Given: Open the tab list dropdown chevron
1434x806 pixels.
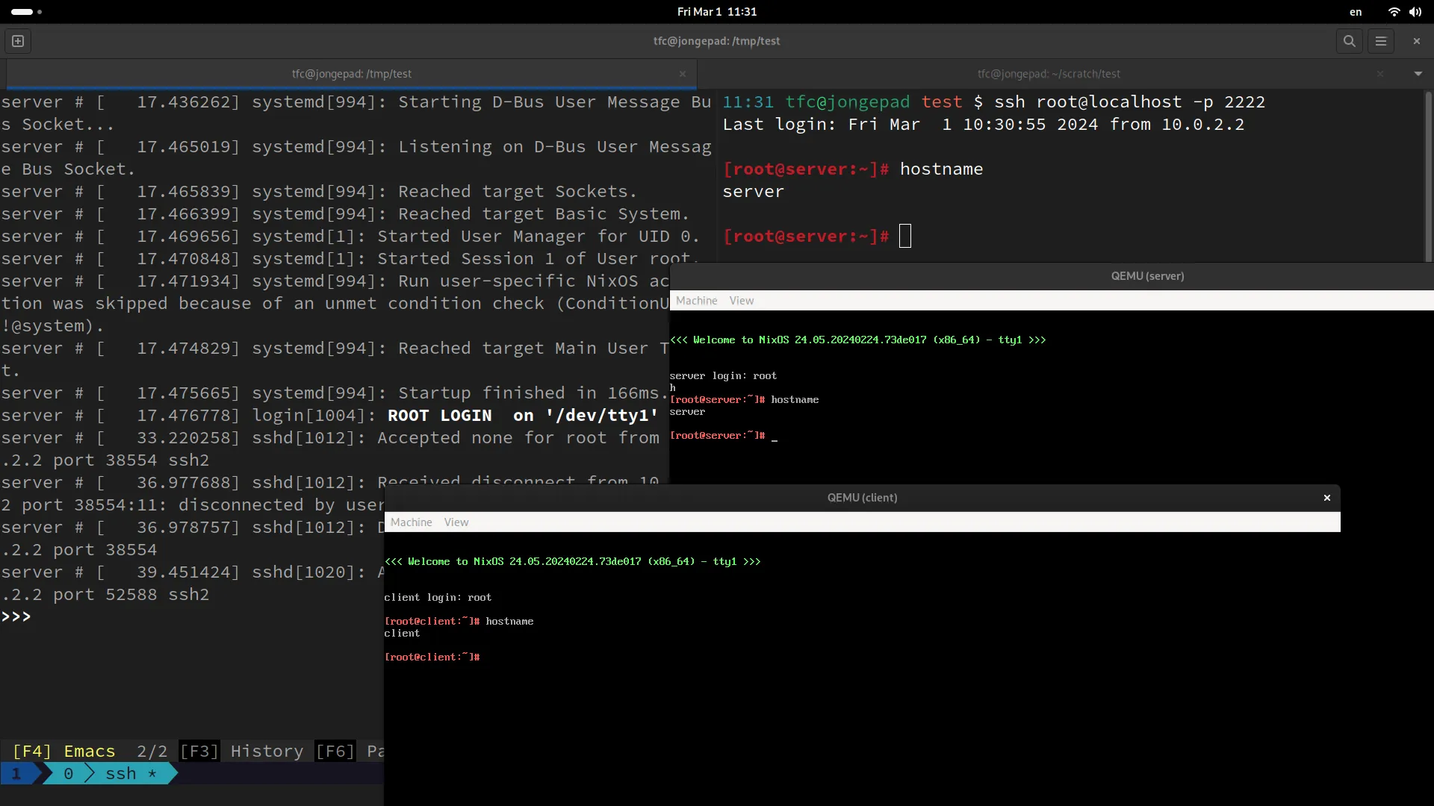Looking at the screenshot, I should point(1418,74).
